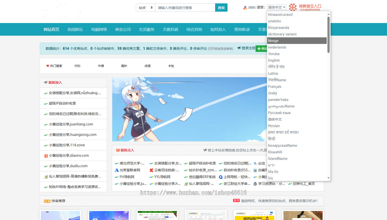Image resolution: width=387 pixels, height=220 pixels.
Task: Open 自动秒收录(055 link in 最新点入
Action: click(237, 170)
